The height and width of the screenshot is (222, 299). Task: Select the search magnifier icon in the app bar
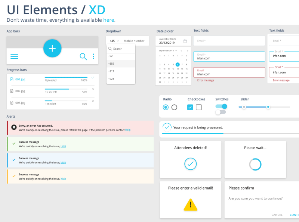pos(84,56)
